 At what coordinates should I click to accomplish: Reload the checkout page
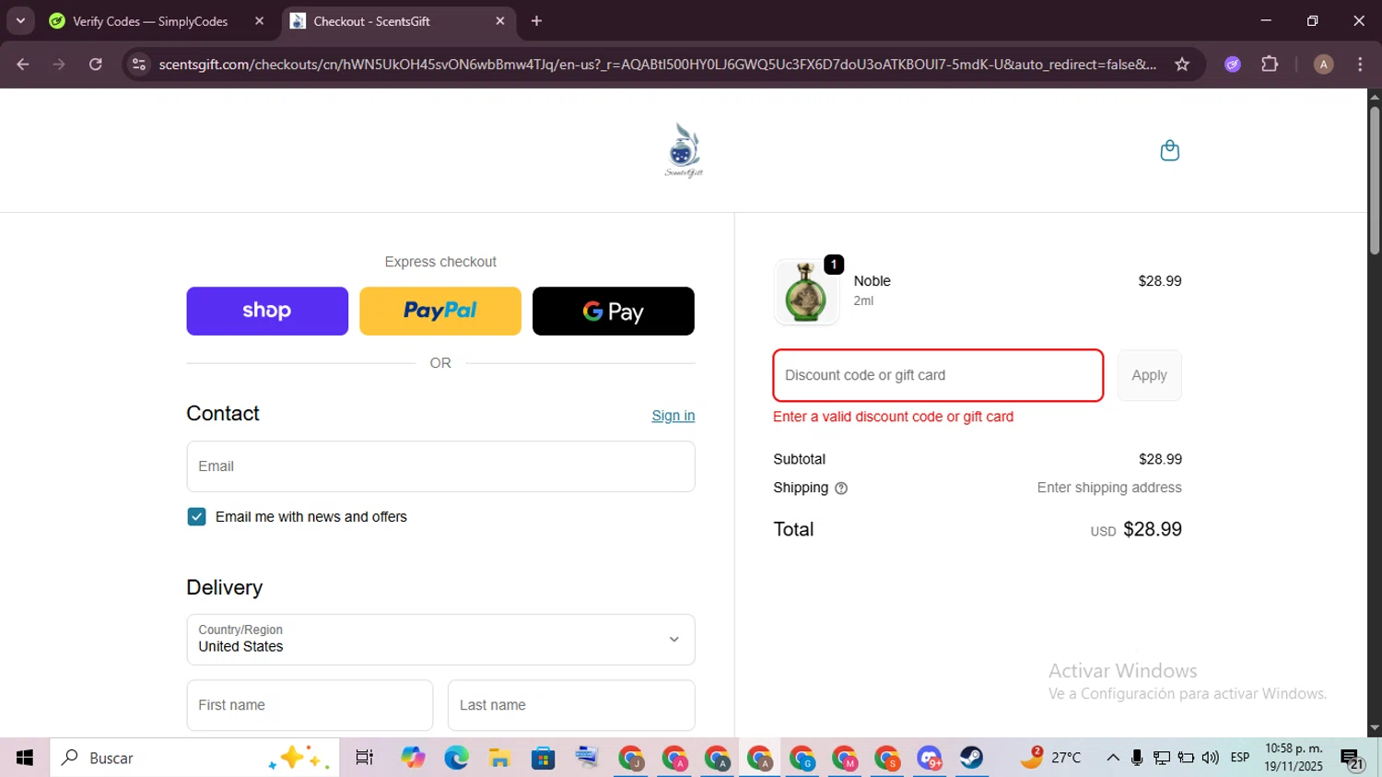click(96, 65)
